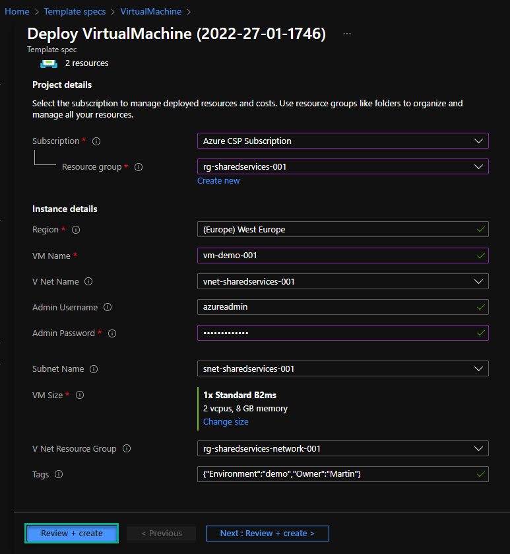Click the '1x Standard B2ms' size text
Screen dimensions: 510x554
coord(239,396)
